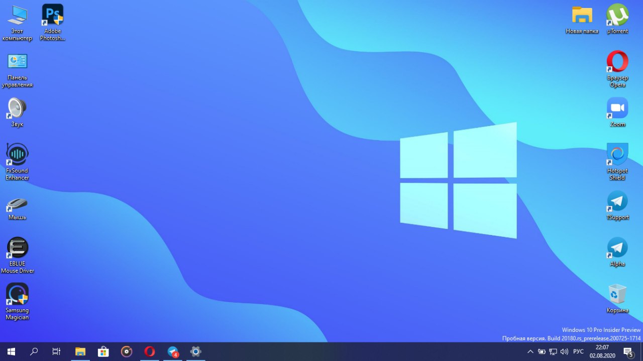This screenshot has width=643, height=361.
Task: Expand the hidden tray icons arrow
Action: pos(530,351)
